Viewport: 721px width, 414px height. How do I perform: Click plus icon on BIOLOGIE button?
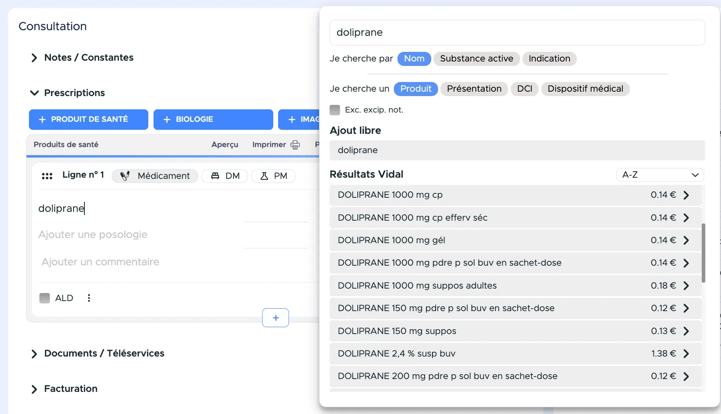(x=167, y=119)
